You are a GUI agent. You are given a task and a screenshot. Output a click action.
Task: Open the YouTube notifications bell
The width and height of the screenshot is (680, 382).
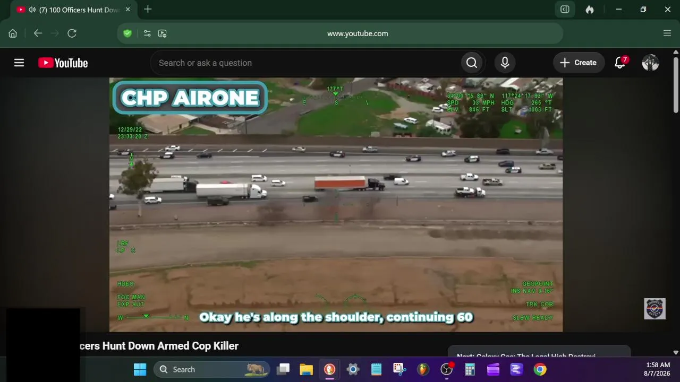click(620, 63)
